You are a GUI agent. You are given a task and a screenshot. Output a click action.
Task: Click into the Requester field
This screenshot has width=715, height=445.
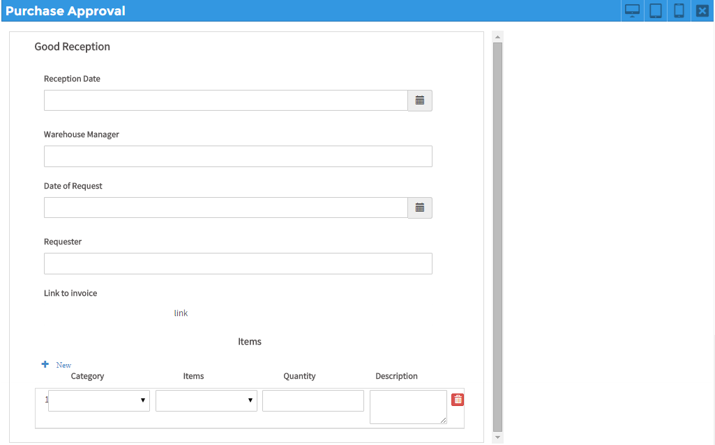tap(238, 263)
